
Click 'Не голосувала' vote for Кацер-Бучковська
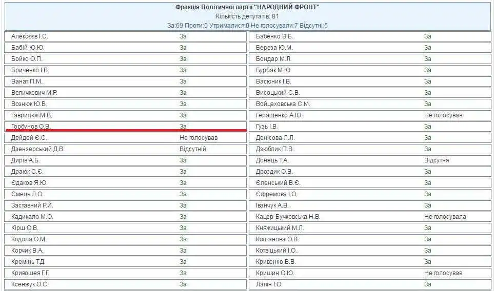point(445,217)
